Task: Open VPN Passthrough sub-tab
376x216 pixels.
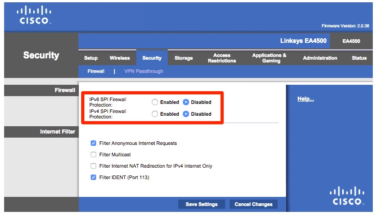Action: click(x=144, y=71)
